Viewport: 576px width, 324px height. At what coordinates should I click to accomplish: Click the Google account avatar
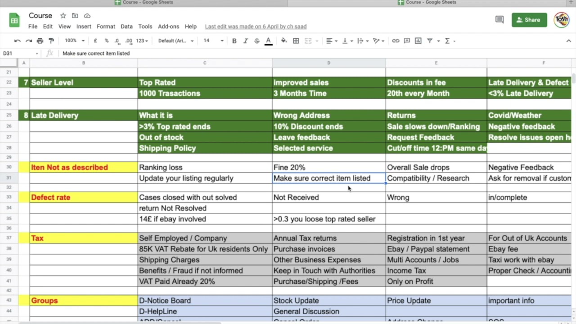562,20
